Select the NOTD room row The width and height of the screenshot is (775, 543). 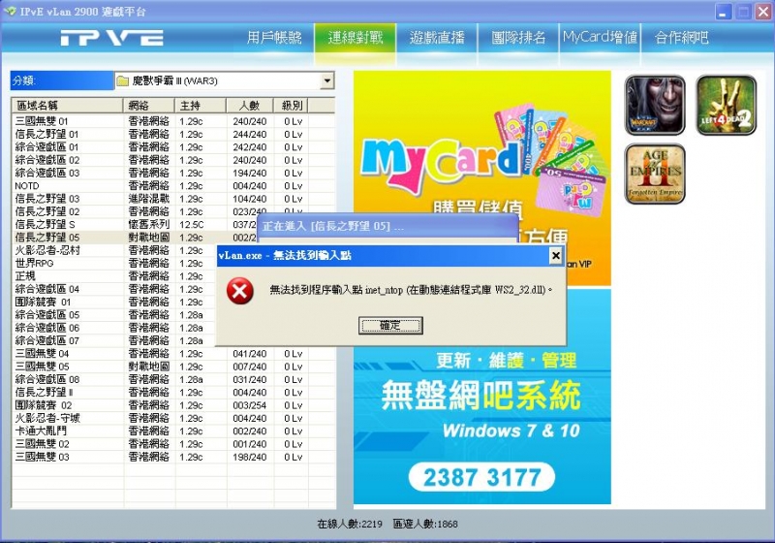[173, 185]
